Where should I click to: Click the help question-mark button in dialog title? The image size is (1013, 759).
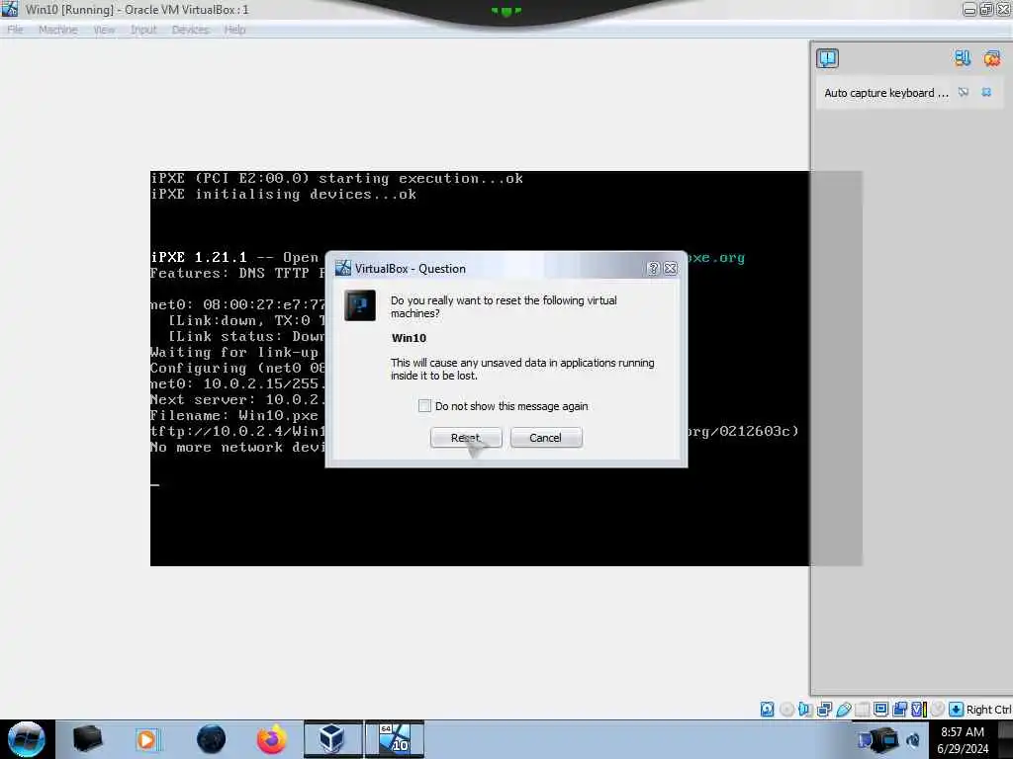point(653,269)
